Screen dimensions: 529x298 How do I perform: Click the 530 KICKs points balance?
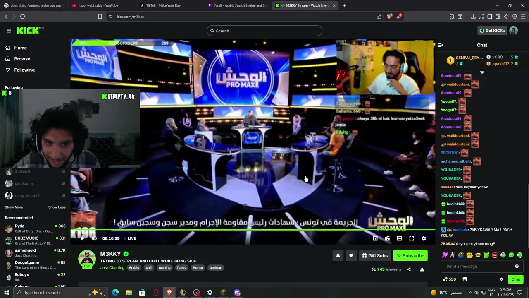[449, 279]
